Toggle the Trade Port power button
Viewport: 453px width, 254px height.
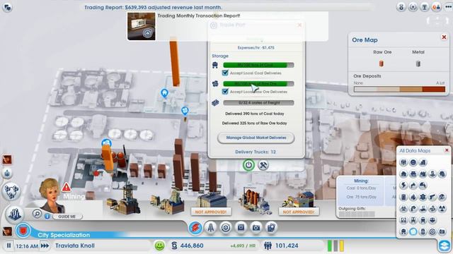[x=248, y=165]
